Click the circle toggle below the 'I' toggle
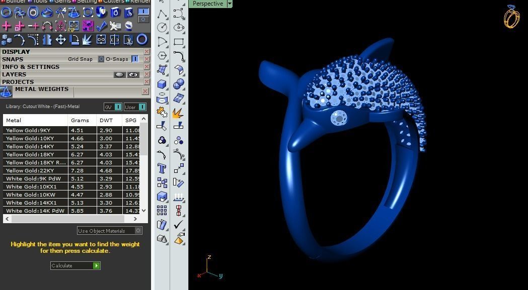 tap(143, 20)
